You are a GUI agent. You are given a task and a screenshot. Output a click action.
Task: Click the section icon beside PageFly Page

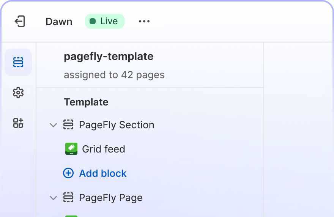(68, 197)
